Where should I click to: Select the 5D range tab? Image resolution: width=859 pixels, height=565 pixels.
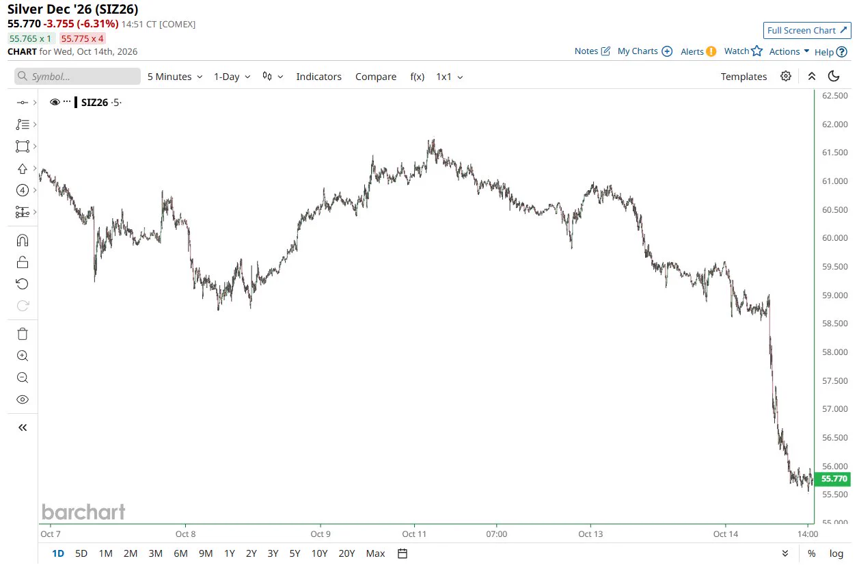tap(81, 553)
